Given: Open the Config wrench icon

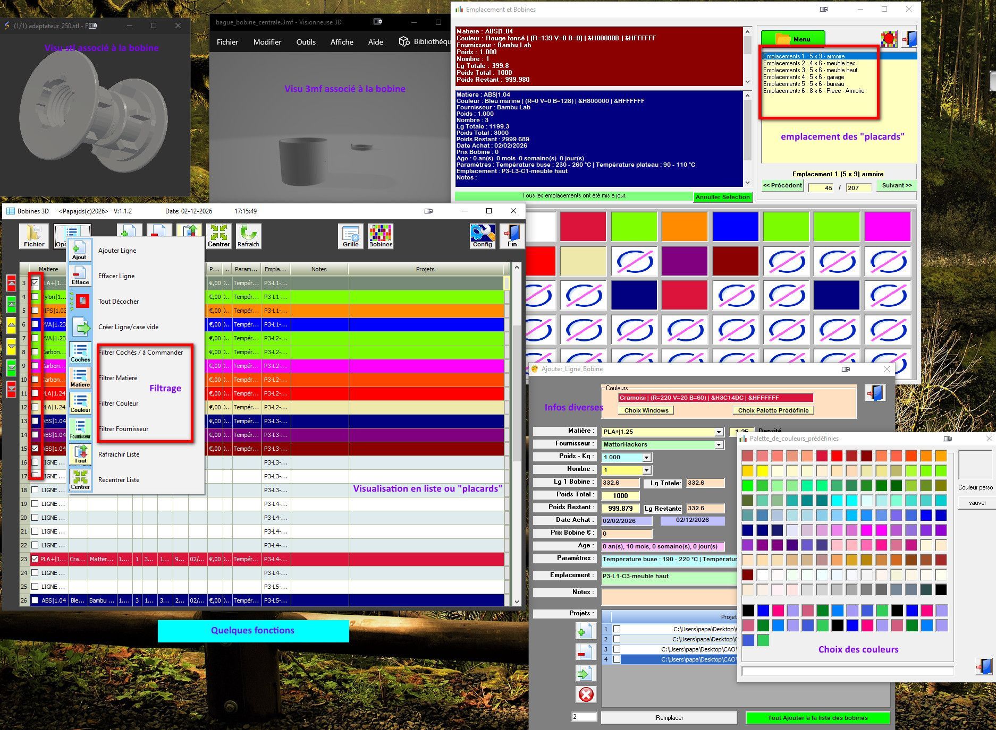Looking at the screenshot, I should [483, 236].
